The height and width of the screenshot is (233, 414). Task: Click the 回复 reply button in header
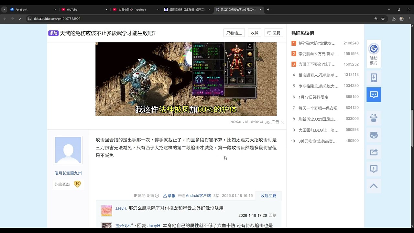coord(274,33)
